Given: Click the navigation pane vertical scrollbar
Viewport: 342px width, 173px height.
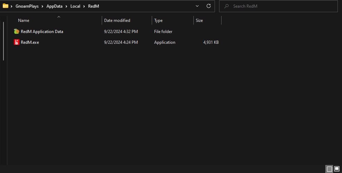Looking at the screenshot, I should tap(3, 41).
